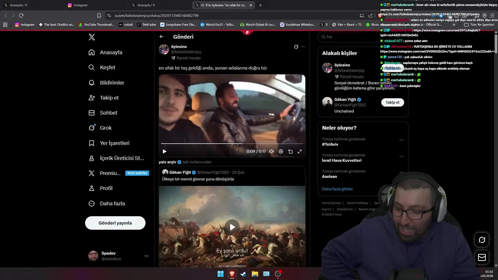Viewport: 498px width, 280px height.
Task: Open the Vite + React + TS bookmark
Action: point(346,24)
